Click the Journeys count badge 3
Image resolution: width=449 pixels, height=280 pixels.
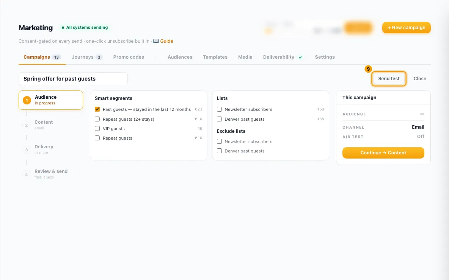[x=99, y=57]
